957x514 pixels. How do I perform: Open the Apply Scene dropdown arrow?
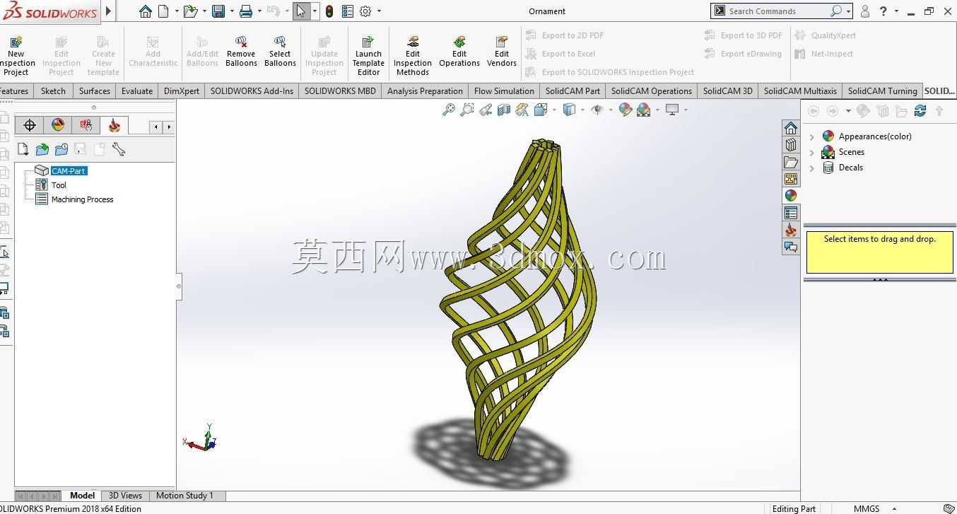coord(657,110)
